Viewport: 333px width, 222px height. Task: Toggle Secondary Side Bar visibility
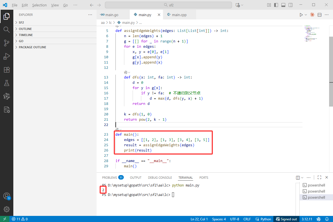[291, 5]
